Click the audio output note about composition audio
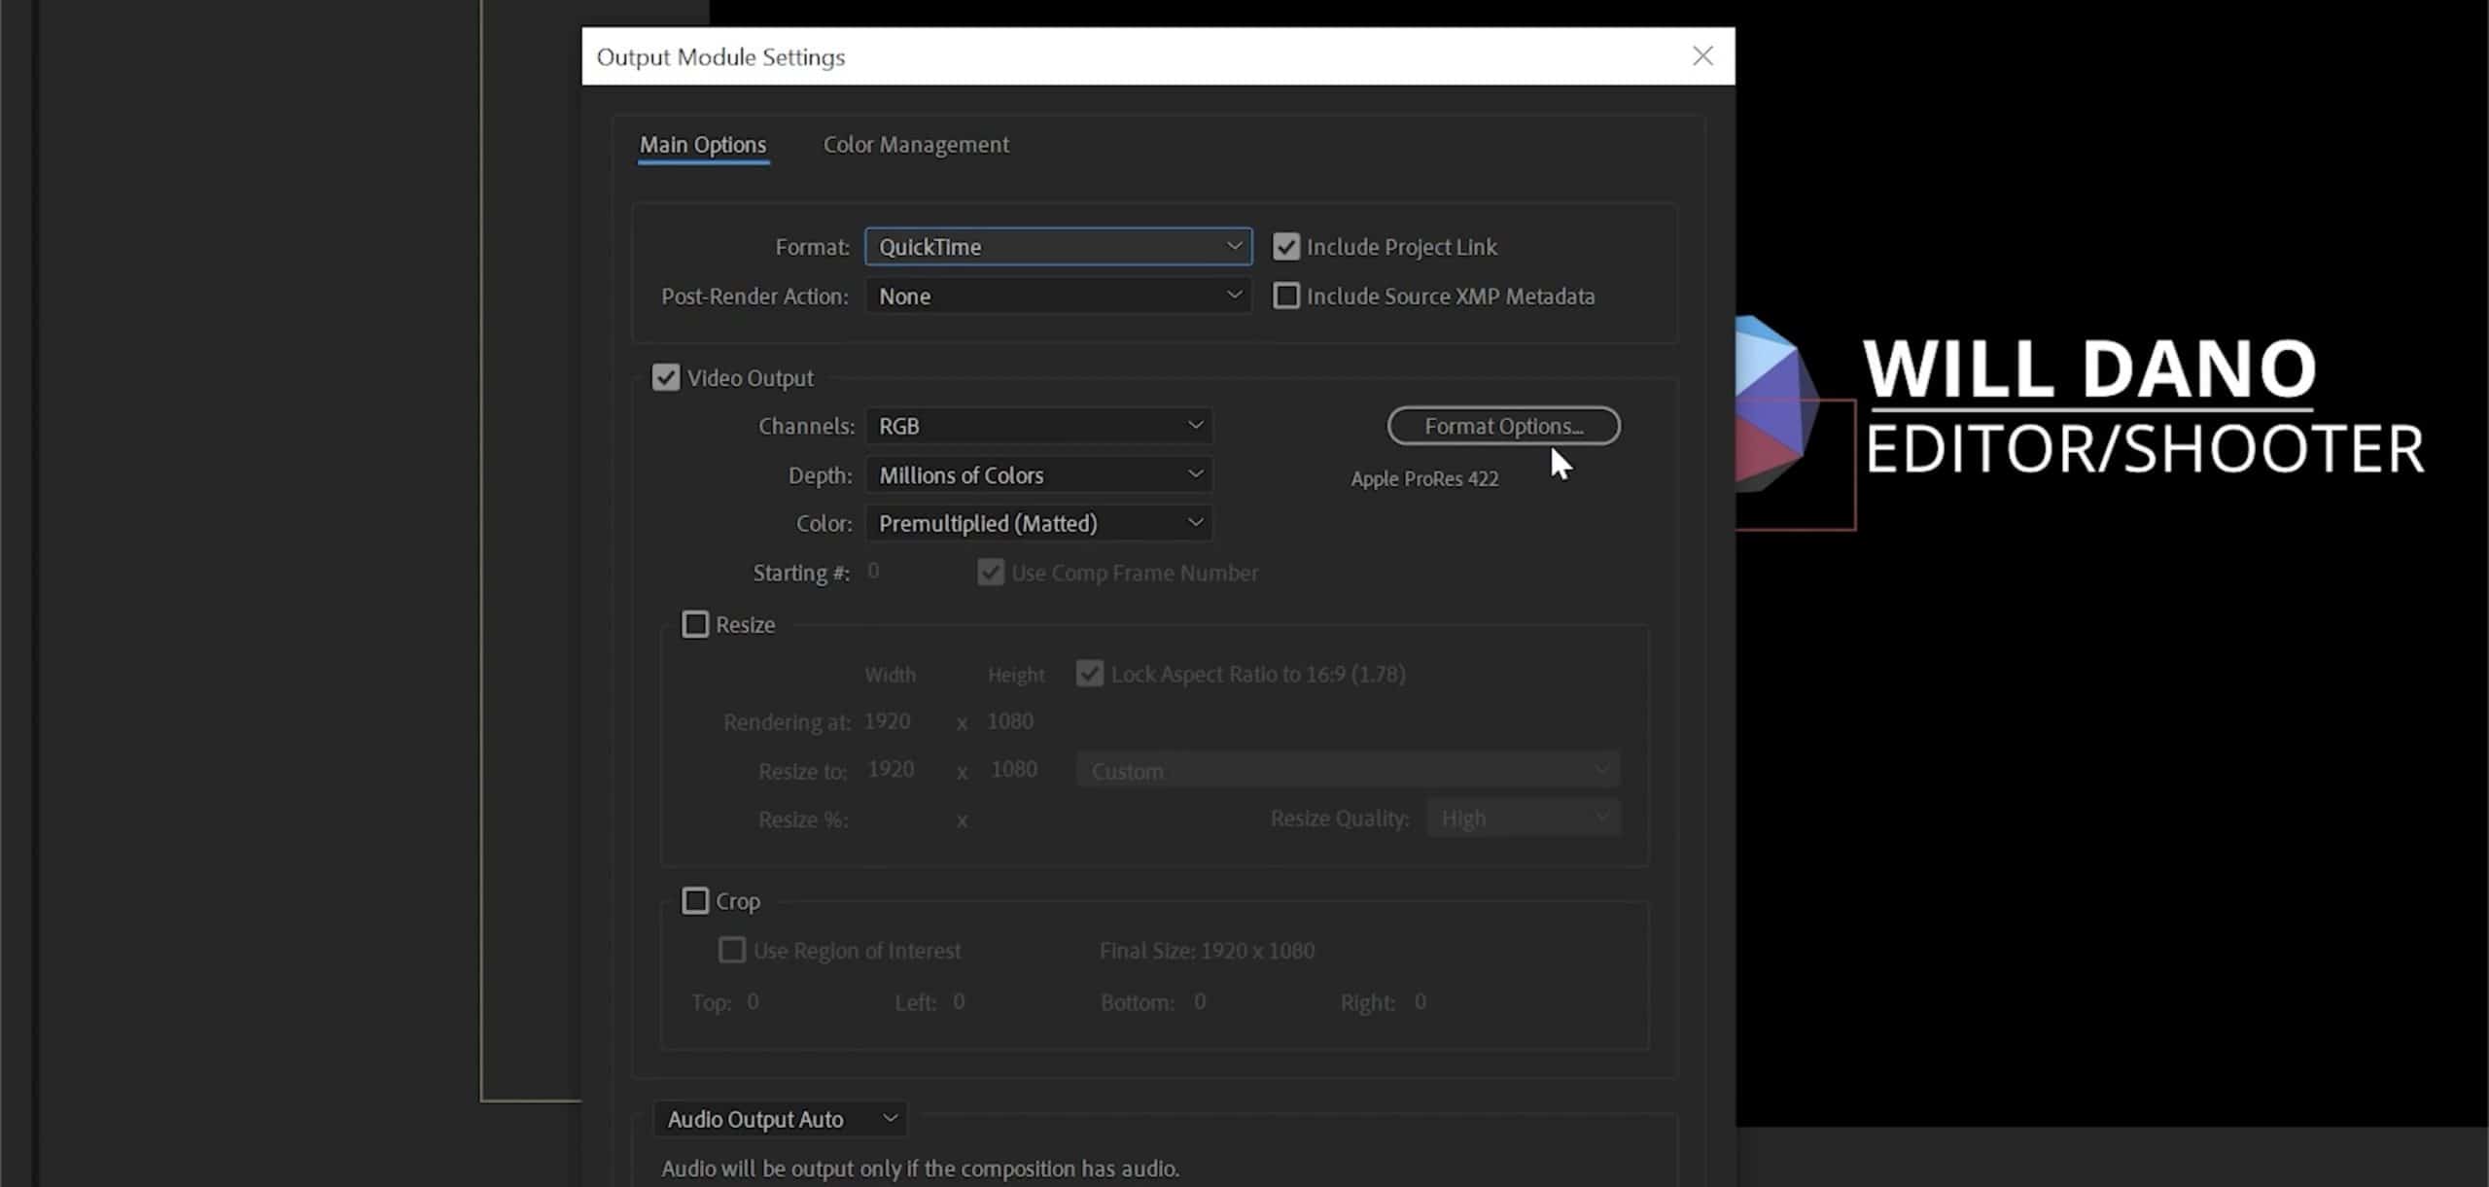 click(920, 1169)
